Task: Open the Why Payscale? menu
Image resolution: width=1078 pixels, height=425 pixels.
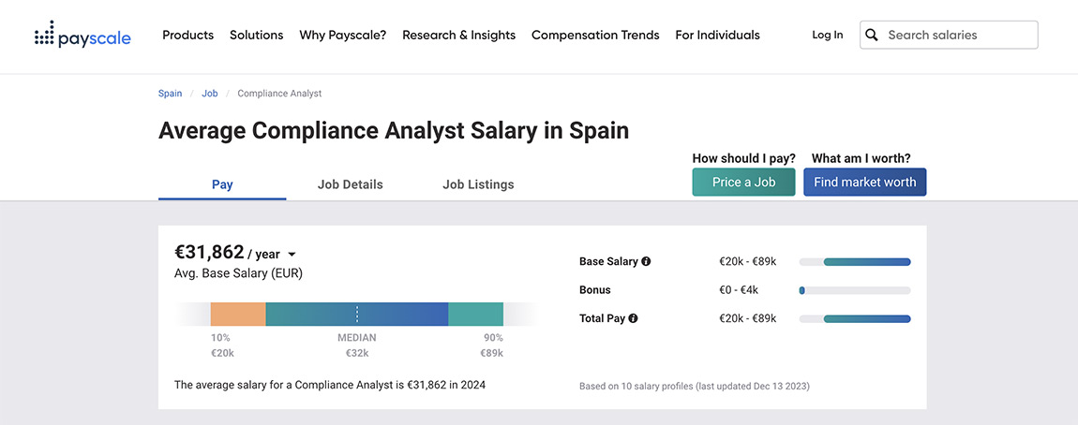Action: (343, 35)
